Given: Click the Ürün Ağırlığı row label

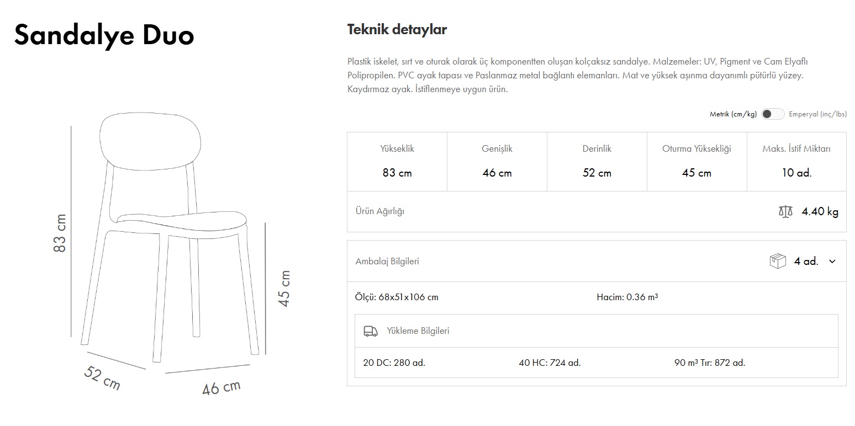Looking at the screenshot, I should click(x=380, y=211).
